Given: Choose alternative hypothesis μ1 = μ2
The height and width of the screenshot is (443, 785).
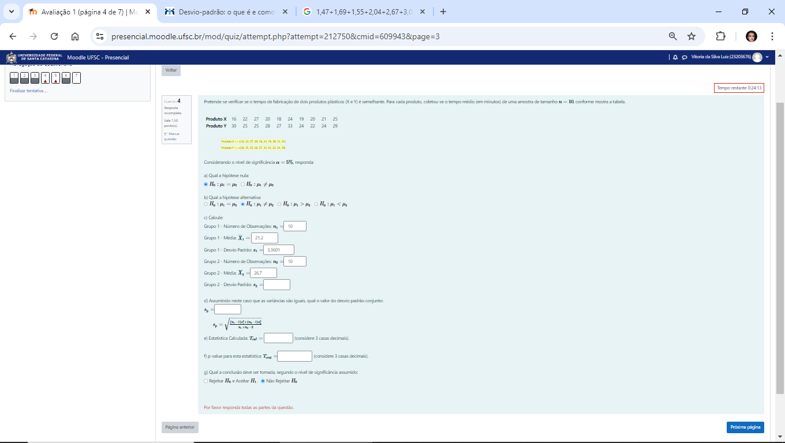Looking at the screenshot, I should [206, 204].
